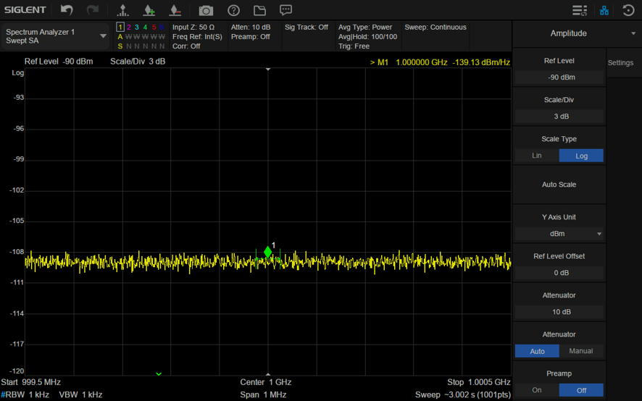This screenshot has height=401, width=642.
Task: Expand the Amplitude menu dropdown
Action: [577, 33]
